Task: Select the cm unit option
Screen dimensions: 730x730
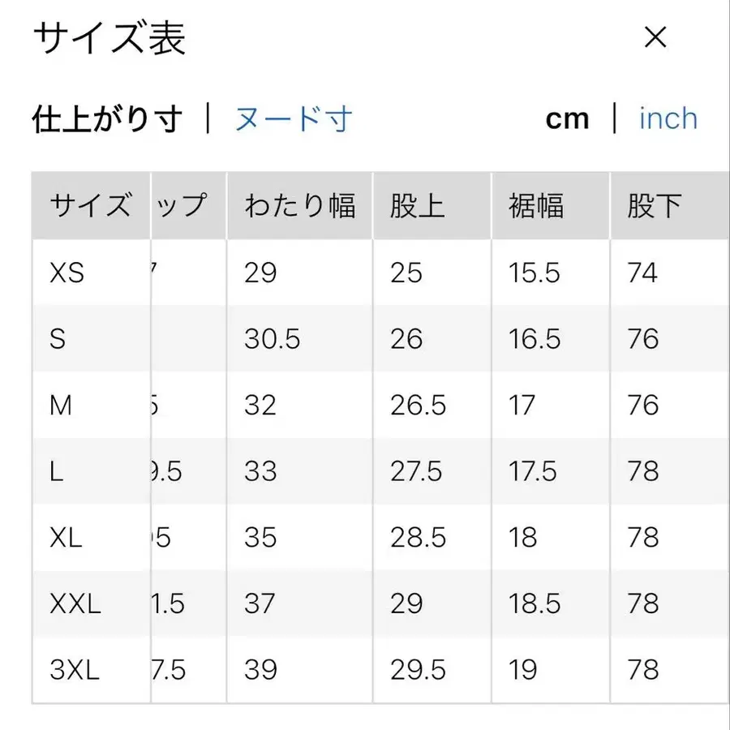Action: coord(569,118)
